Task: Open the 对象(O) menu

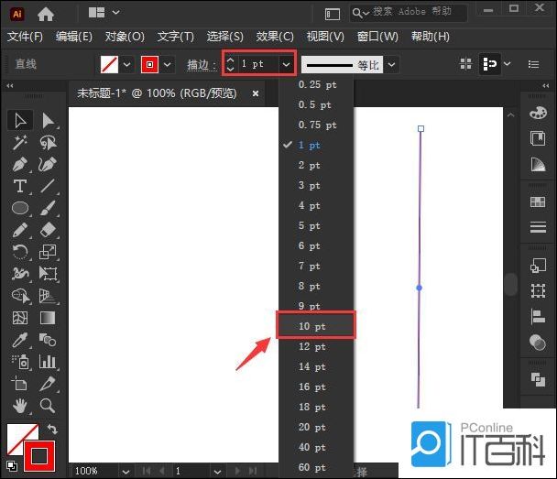Action: pos(125,37)
